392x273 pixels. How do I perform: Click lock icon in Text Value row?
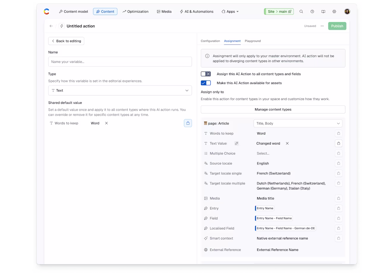tap(339, 143)
